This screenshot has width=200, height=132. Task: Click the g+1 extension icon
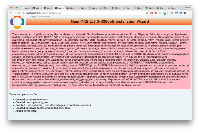[168, 13]
